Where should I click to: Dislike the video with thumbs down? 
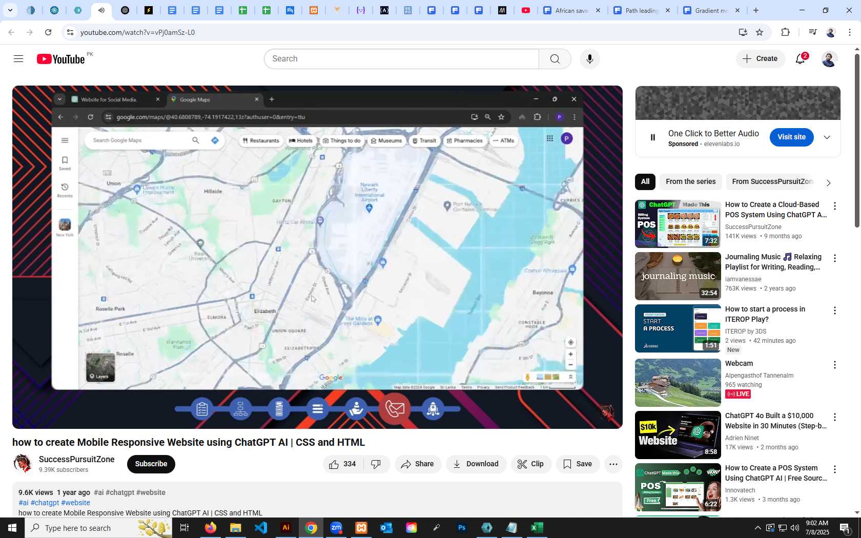click(376, 464)
